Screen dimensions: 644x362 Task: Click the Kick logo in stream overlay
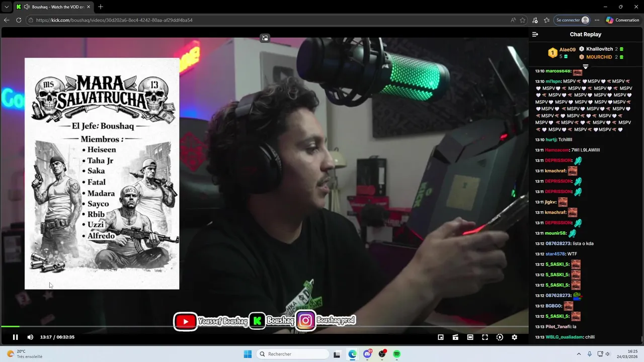257,321
